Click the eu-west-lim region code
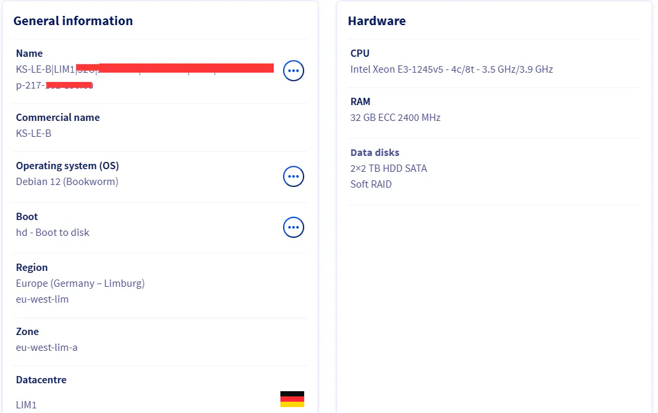This screenshot has width=658, height=413. coord(42,299)
